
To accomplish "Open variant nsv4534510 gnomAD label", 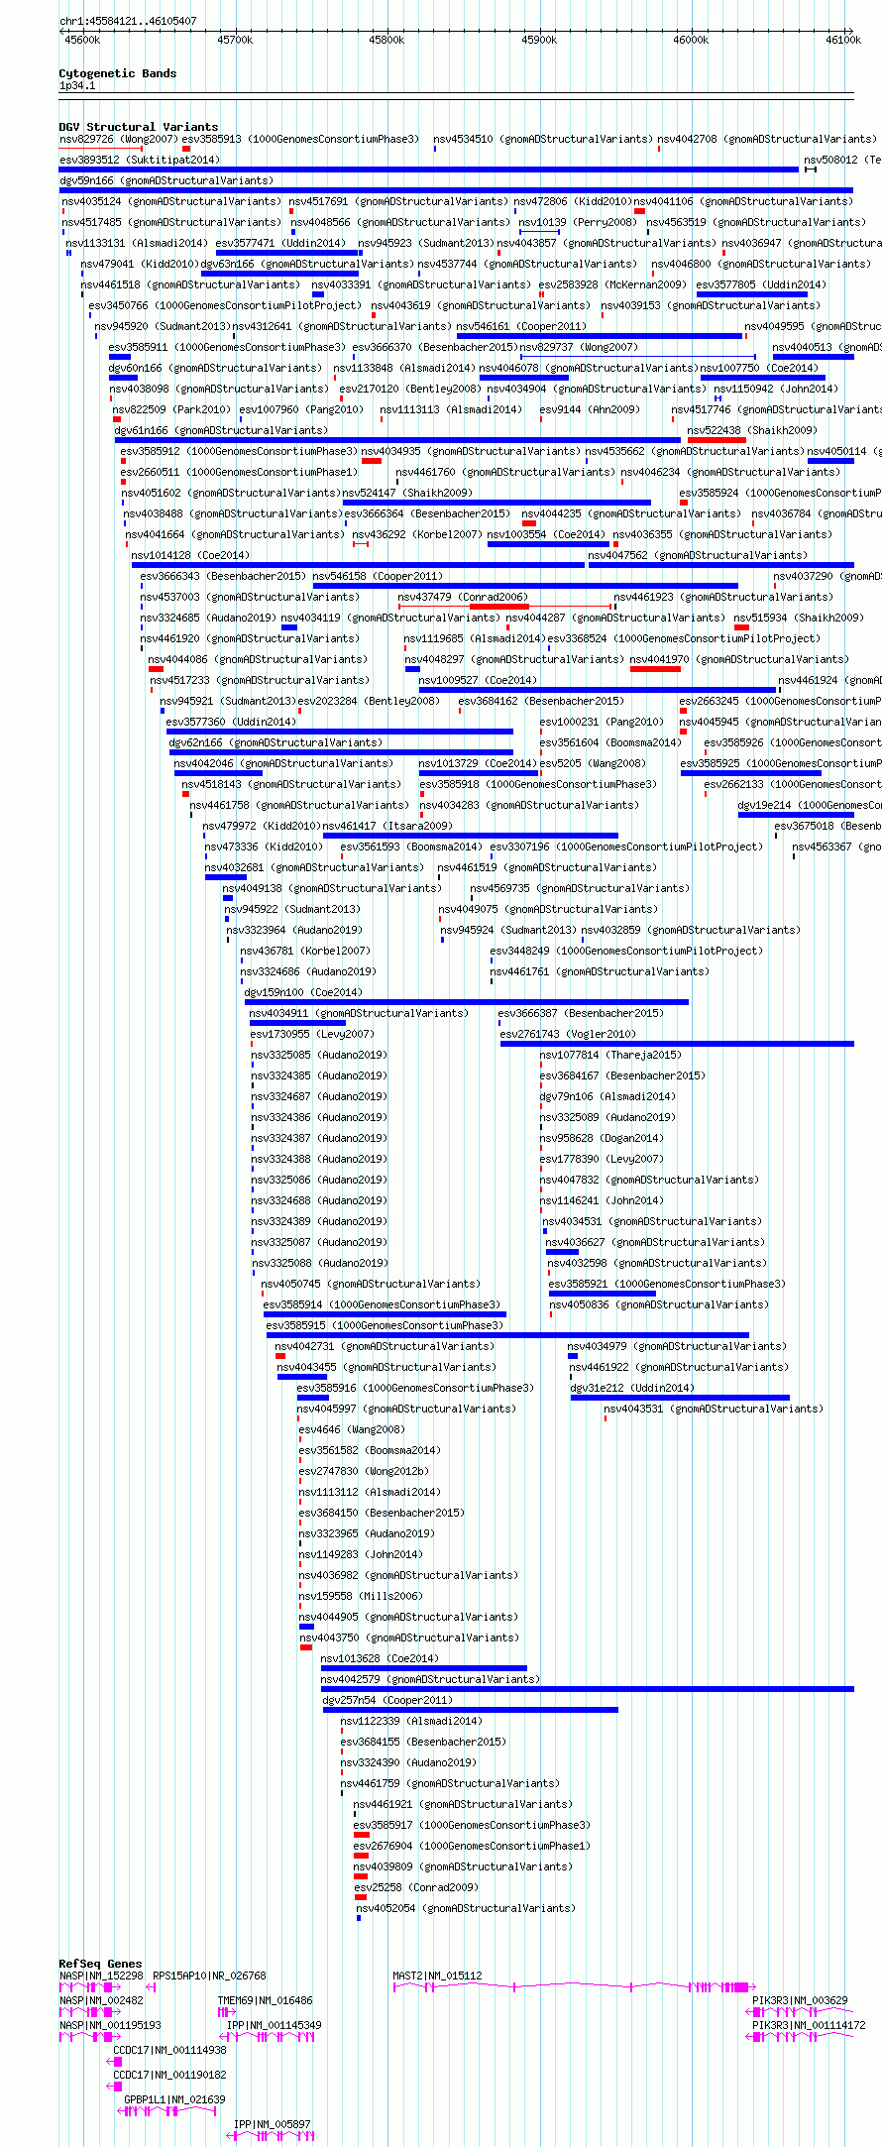I will coord(543,139).
